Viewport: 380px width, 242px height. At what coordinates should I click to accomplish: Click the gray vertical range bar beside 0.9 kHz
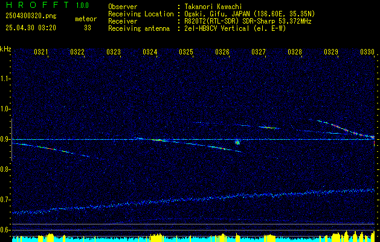[x=11, y=140]
